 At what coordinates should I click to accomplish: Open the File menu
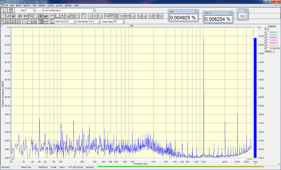6,5
